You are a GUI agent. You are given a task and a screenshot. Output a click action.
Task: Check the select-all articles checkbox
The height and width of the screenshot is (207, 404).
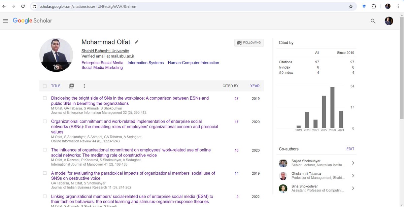coord(45,86)
